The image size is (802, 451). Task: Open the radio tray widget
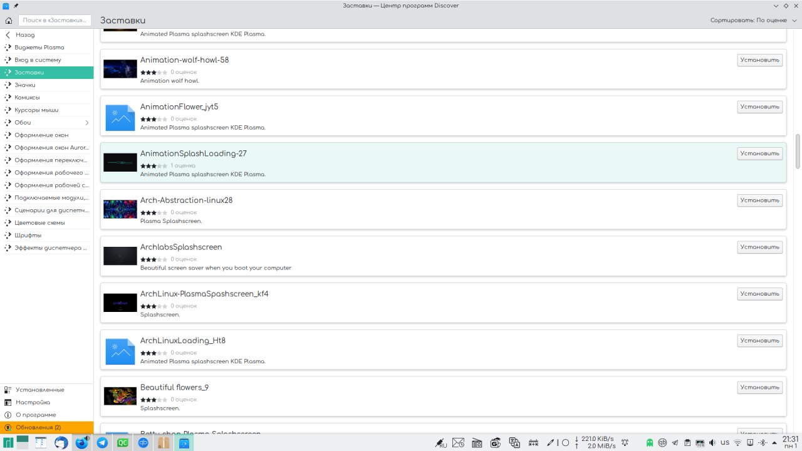477,443
